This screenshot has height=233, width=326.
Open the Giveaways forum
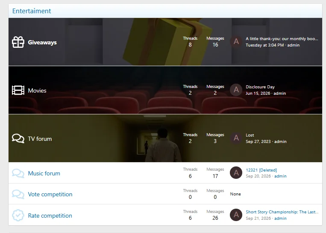(42, 42)
